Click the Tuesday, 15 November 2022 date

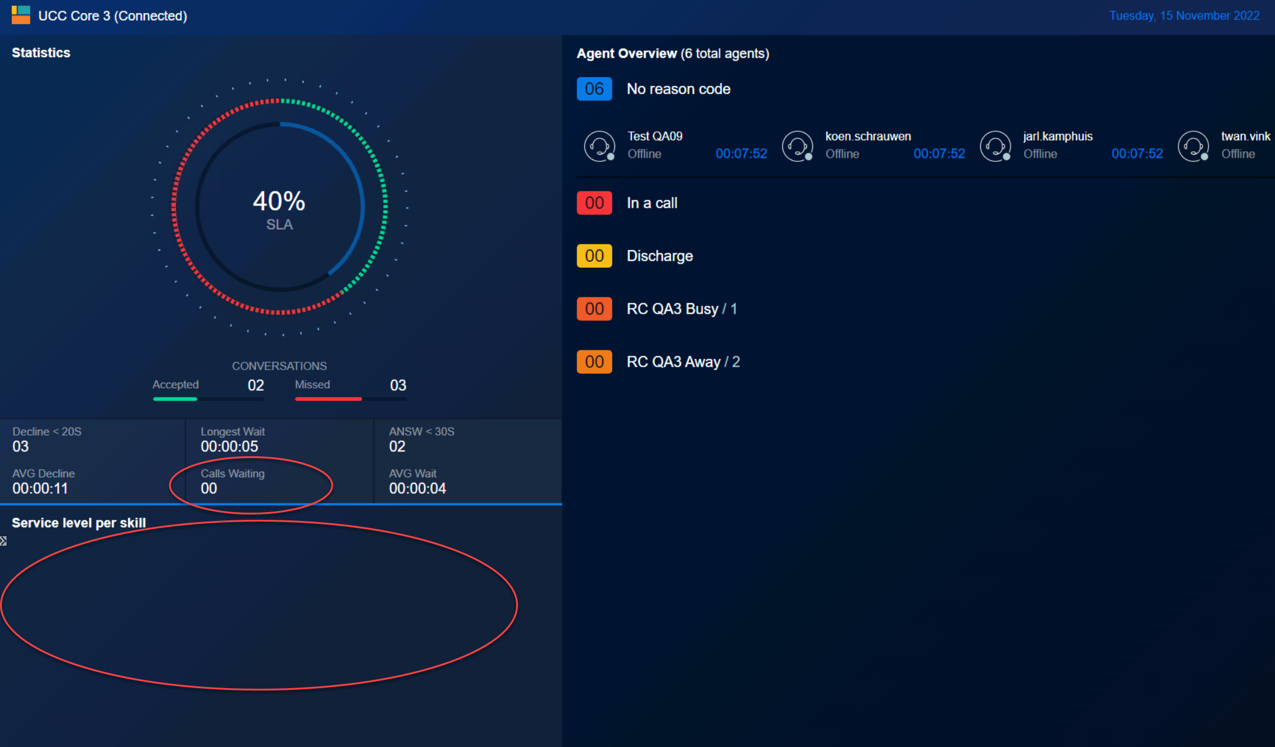(x=1184, y=16)
